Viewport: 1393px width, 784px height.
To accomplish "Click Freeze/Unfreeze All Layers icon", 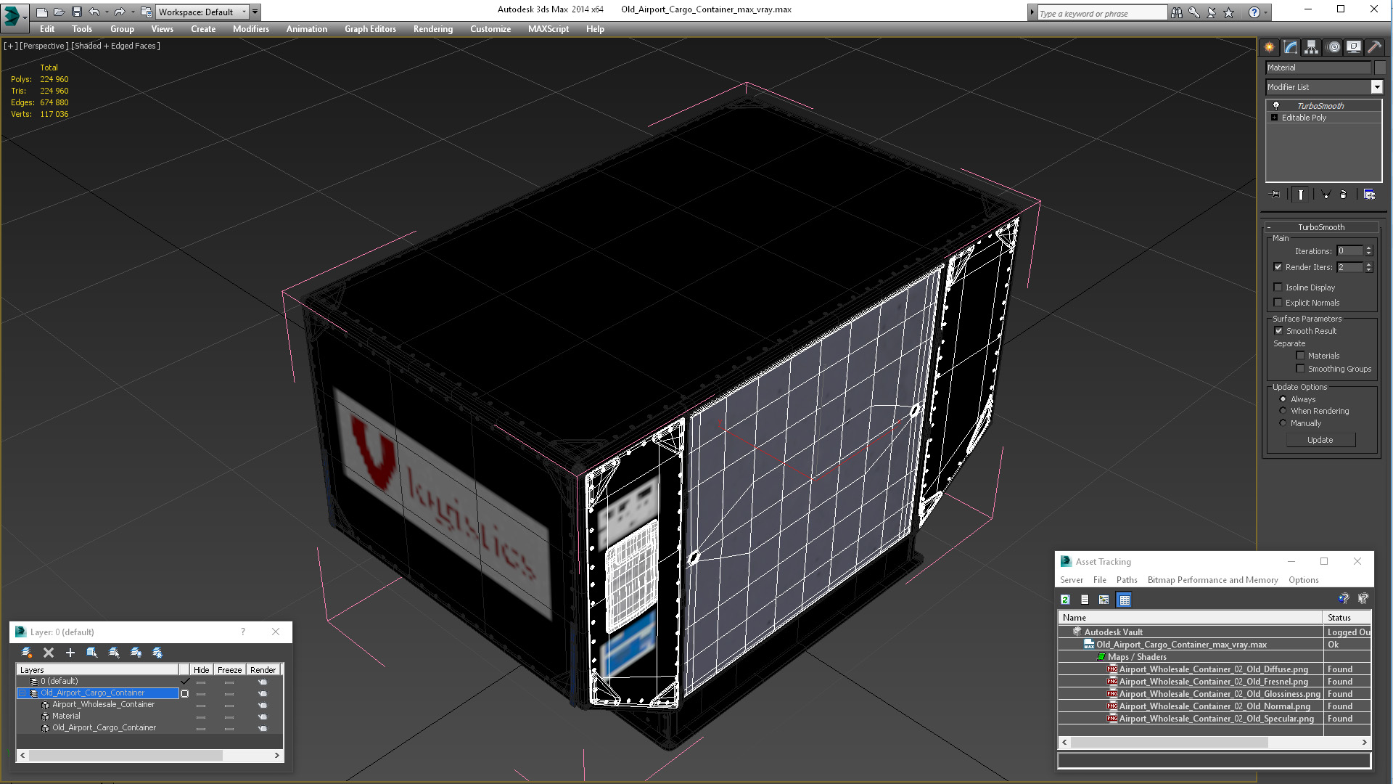I will (157, 653).
